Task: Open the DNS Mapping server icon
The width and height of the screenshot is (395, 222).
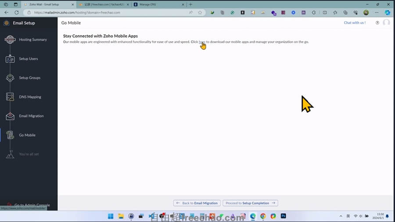Action: [10, 97]
